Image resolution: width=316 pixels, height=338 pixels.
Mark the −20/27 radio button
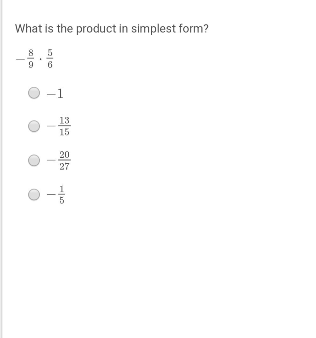34,160
